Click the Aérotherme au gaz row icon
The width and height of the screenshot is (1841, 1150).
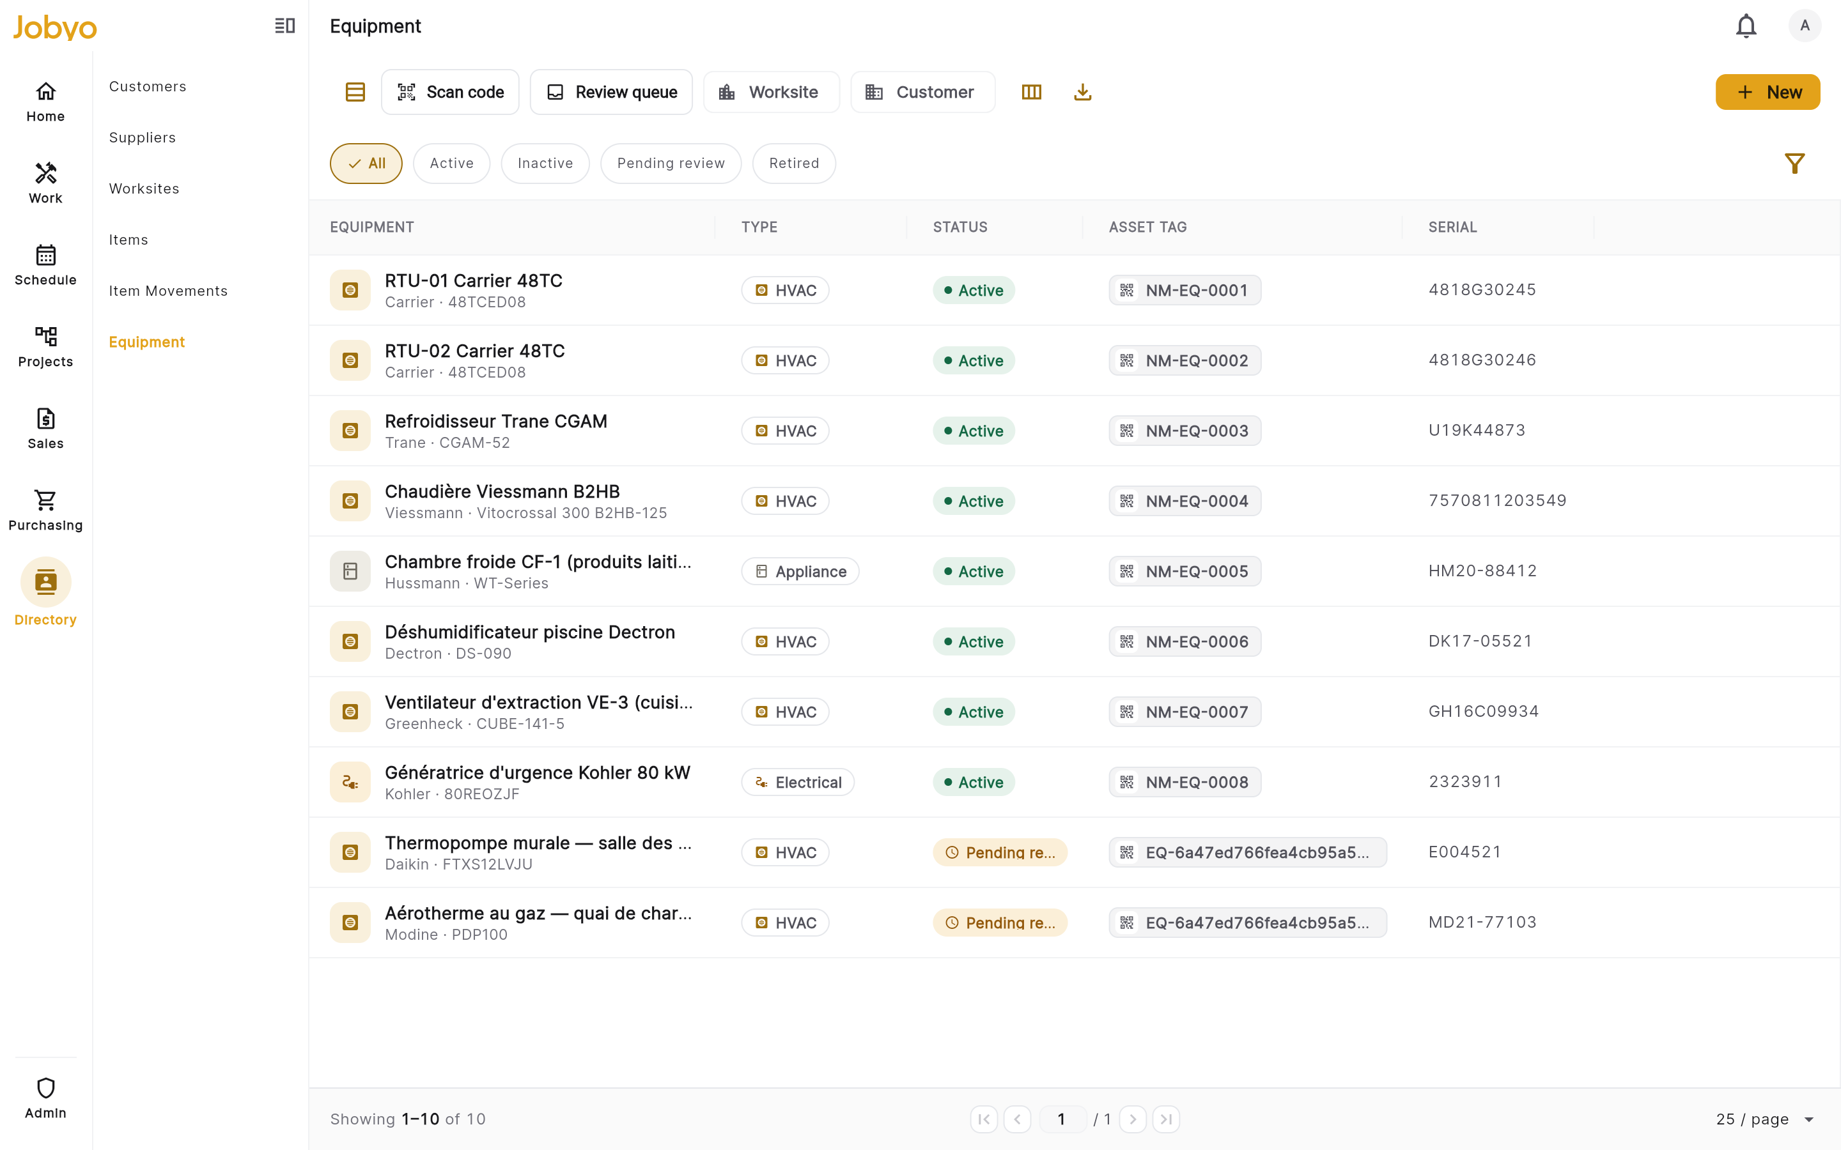point(350,923)
